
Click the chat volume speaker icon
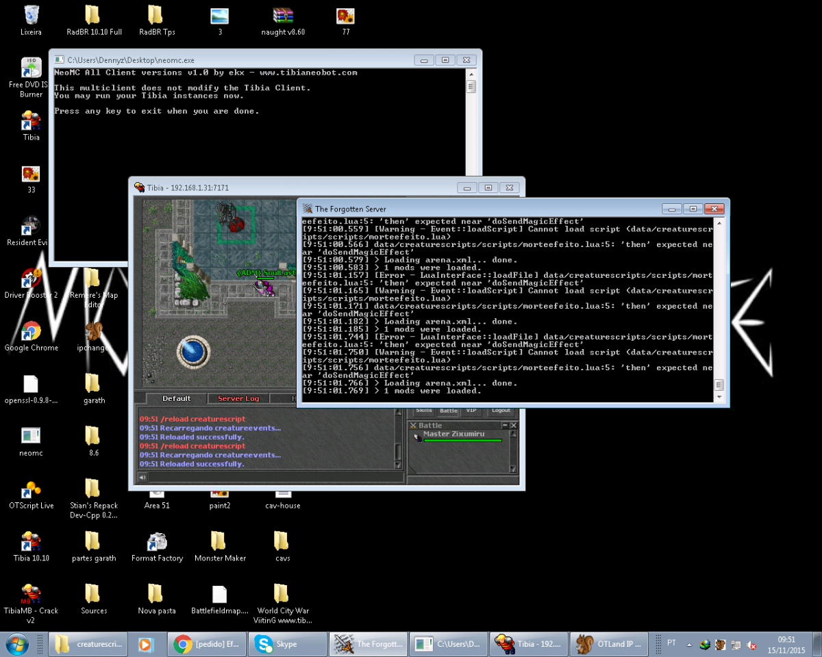pyautogui.click(x=142, y=477)
